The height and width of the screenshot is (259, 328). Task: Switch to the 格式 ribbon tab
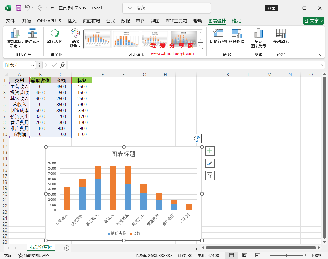pos(236,21)
